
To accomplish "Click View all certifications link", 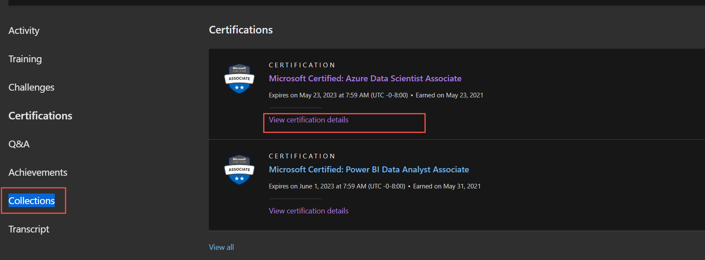I will (x=221, y=247).
